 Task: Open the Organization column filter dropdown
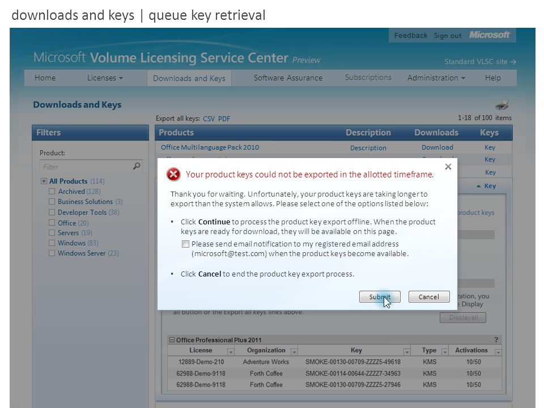point(294,352)
